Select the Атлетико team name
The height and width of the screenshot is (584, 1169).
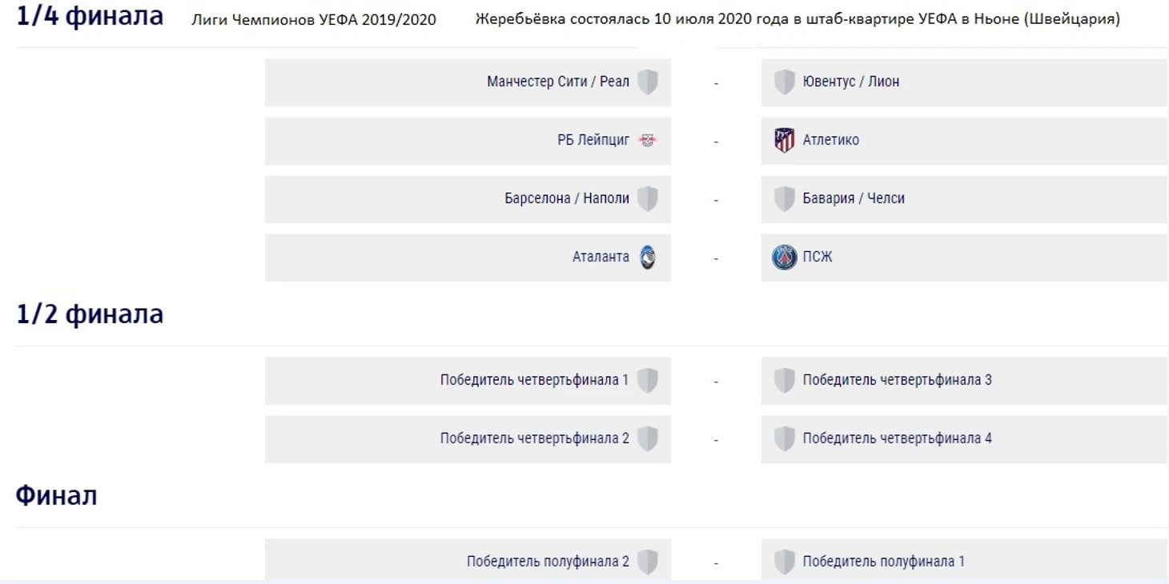click(x=831, y=140)
